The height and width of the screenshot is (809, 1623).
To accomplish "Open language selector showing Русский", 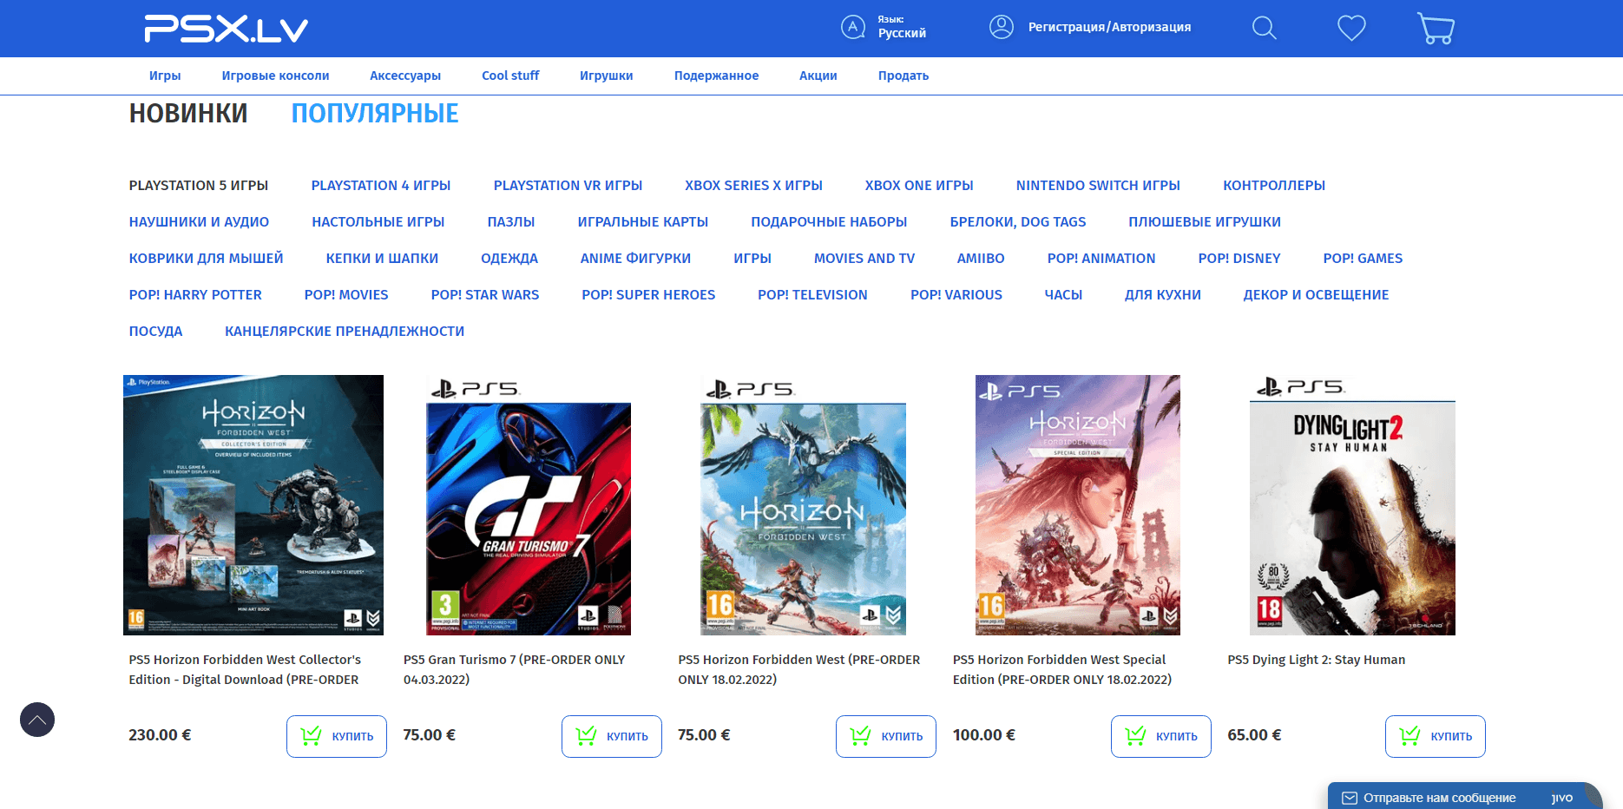I will point(902,27).
